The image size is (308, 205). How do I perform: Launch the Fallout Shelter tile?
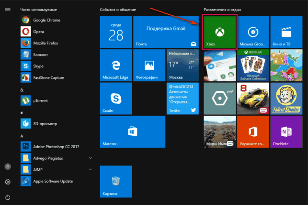[x=286, y=98]
